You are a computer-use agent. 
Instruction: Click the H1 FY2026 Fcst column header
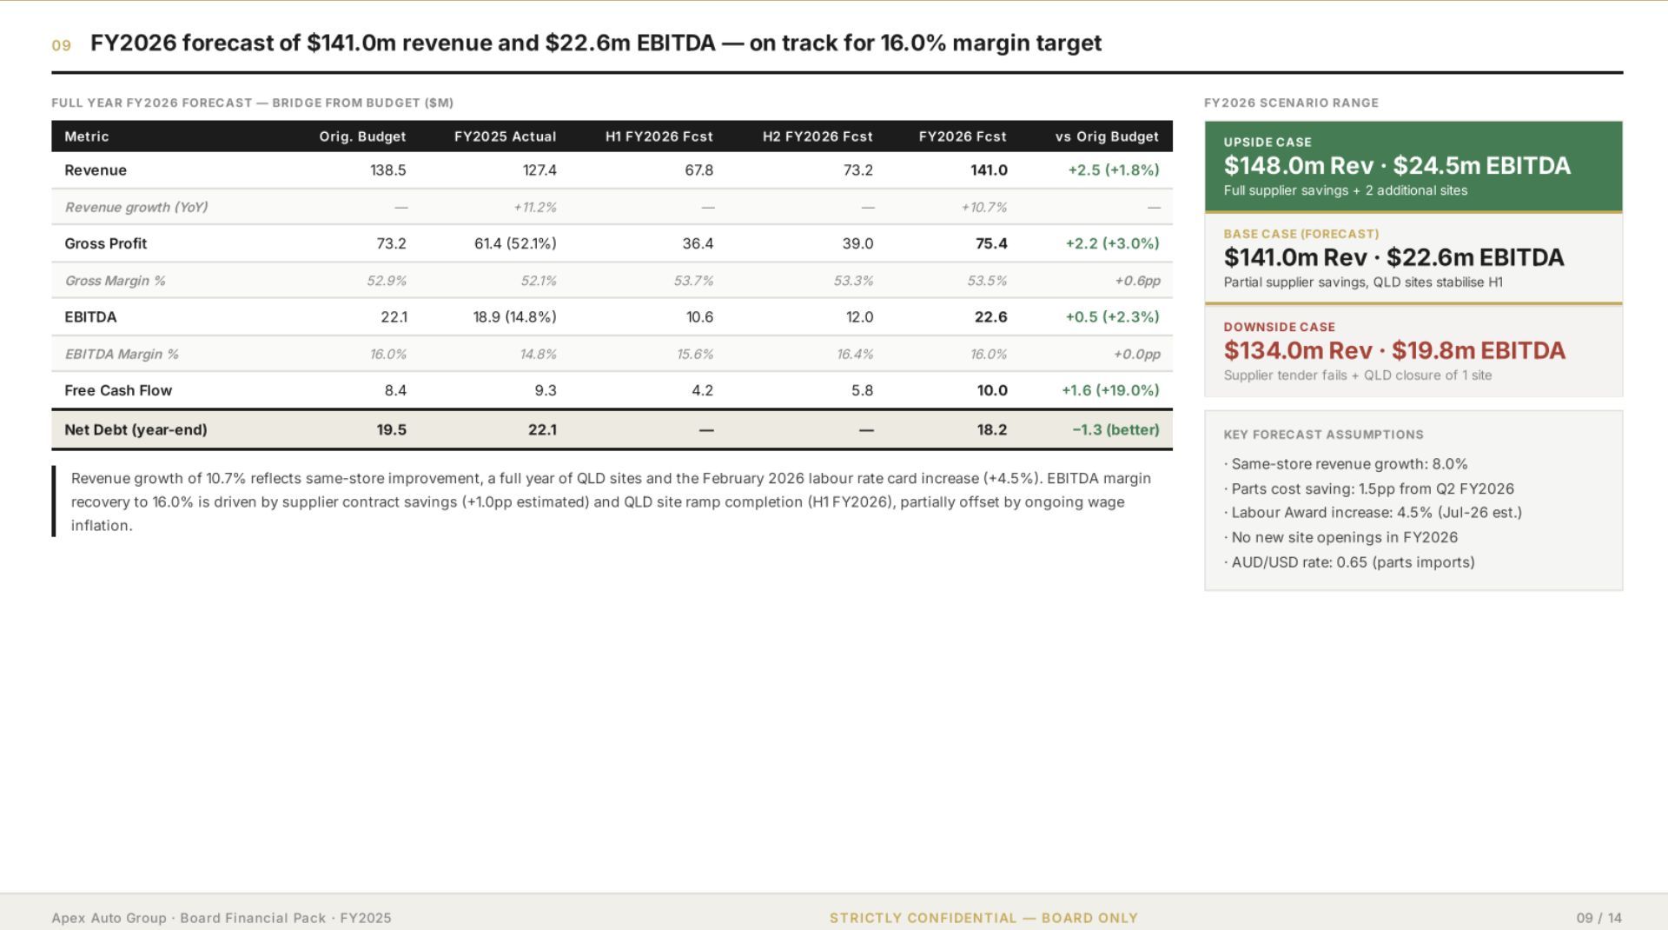[659, 136]
